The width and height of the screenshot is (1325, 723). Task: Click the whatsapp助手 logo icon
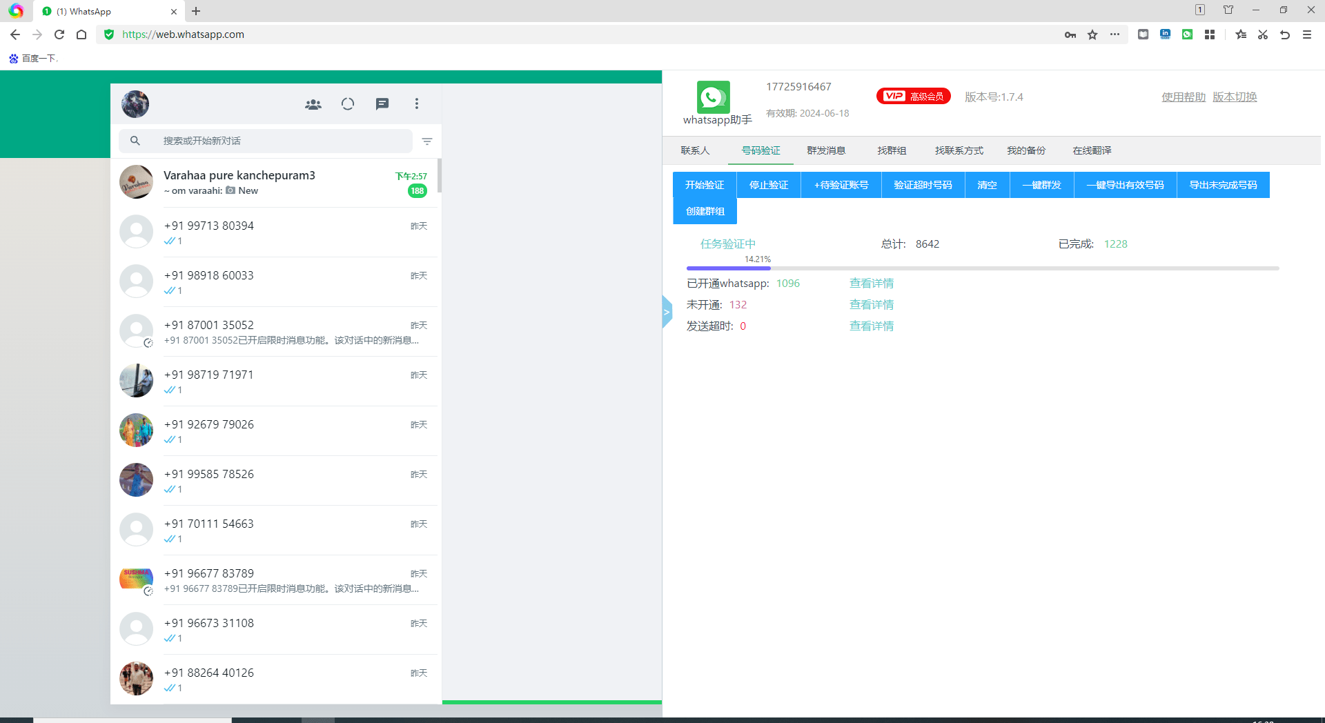pyautogui.click(x=714, y=97)
